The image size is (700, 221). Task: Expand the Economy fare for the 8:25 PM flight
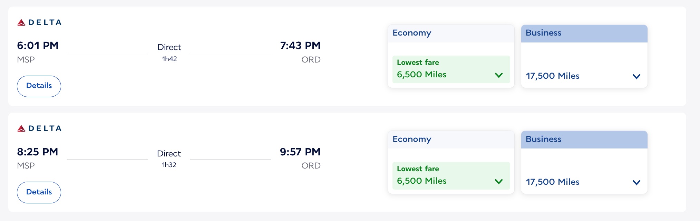point(498,181)
